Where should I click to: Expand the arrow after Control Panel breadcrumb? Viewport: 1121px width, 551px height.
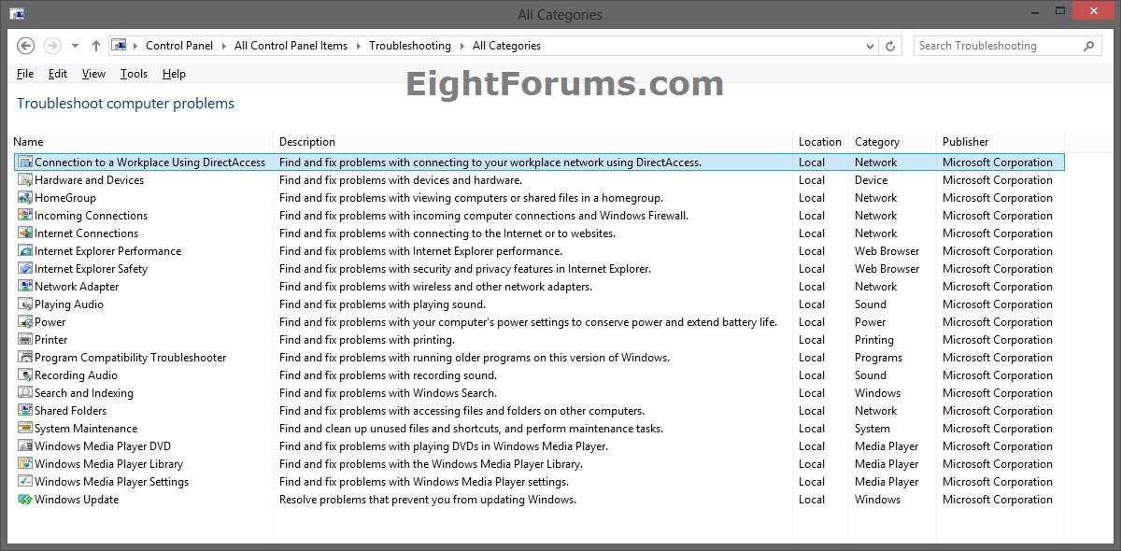pos(224,46)
